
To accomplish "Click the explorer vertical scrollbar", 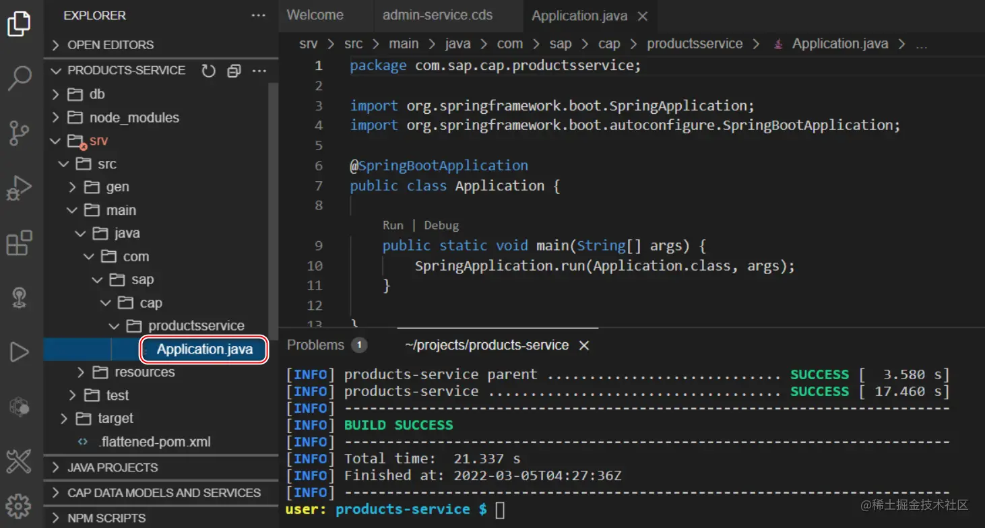I will (x=273, y=211).
